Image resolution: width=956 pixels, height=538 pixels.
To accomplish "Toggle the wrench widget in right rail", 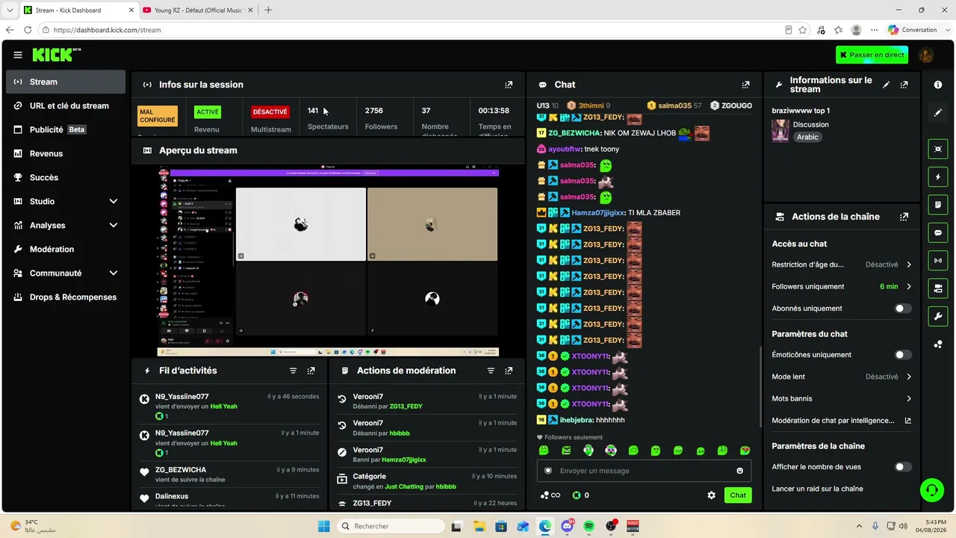I will pyautogui.click(x=938, y=316).
